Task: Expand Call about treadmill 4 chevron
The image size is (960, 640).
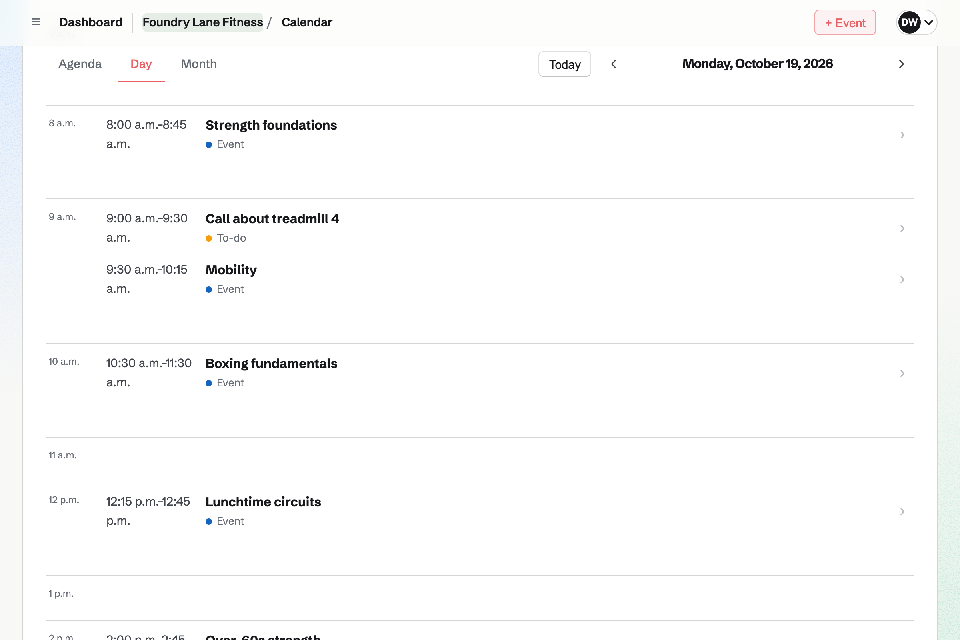Action: coord(902,228)
